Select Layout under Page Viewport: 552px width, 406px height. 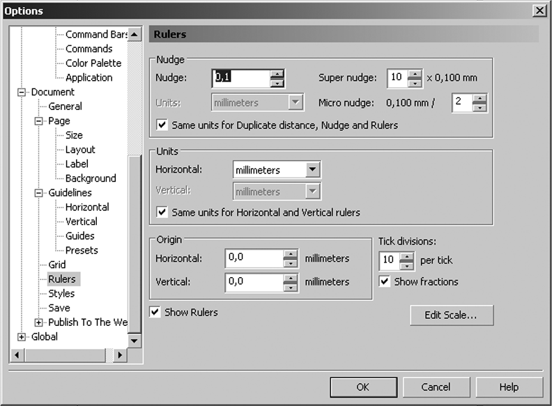(x=80, y=150)
